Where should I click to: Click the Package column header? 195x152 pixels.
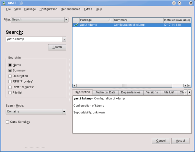[x=96, y=20]
